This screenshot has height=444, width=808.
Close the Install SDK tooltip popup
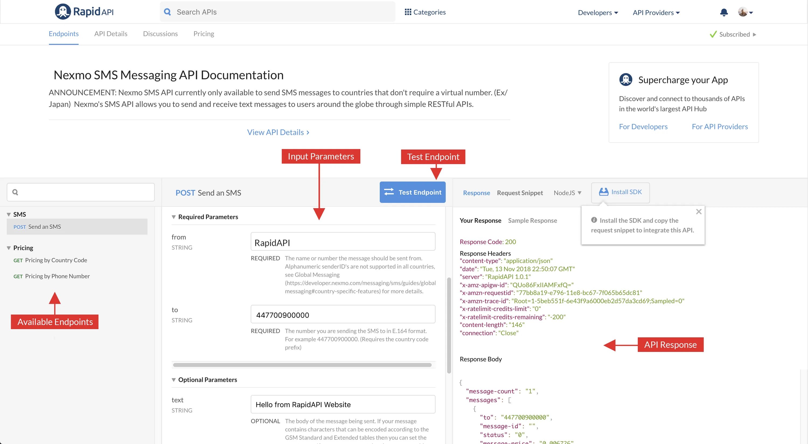coord(699,212)
